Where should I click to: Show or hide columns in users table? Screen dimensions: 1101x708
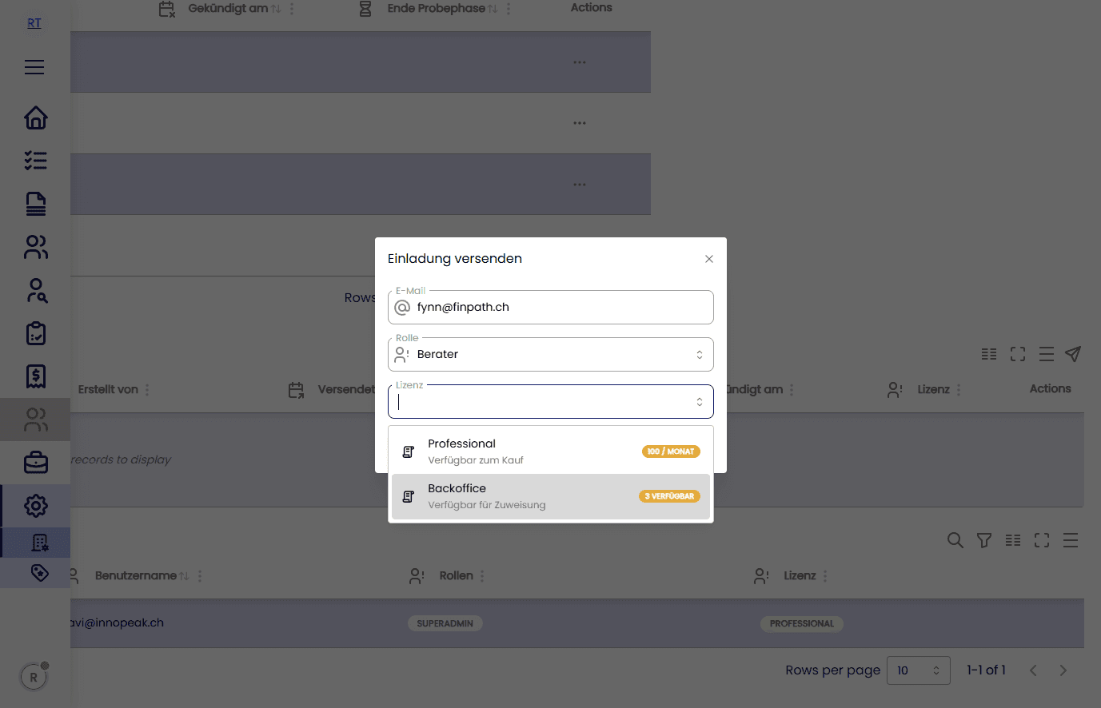[x=1013, y=540]
